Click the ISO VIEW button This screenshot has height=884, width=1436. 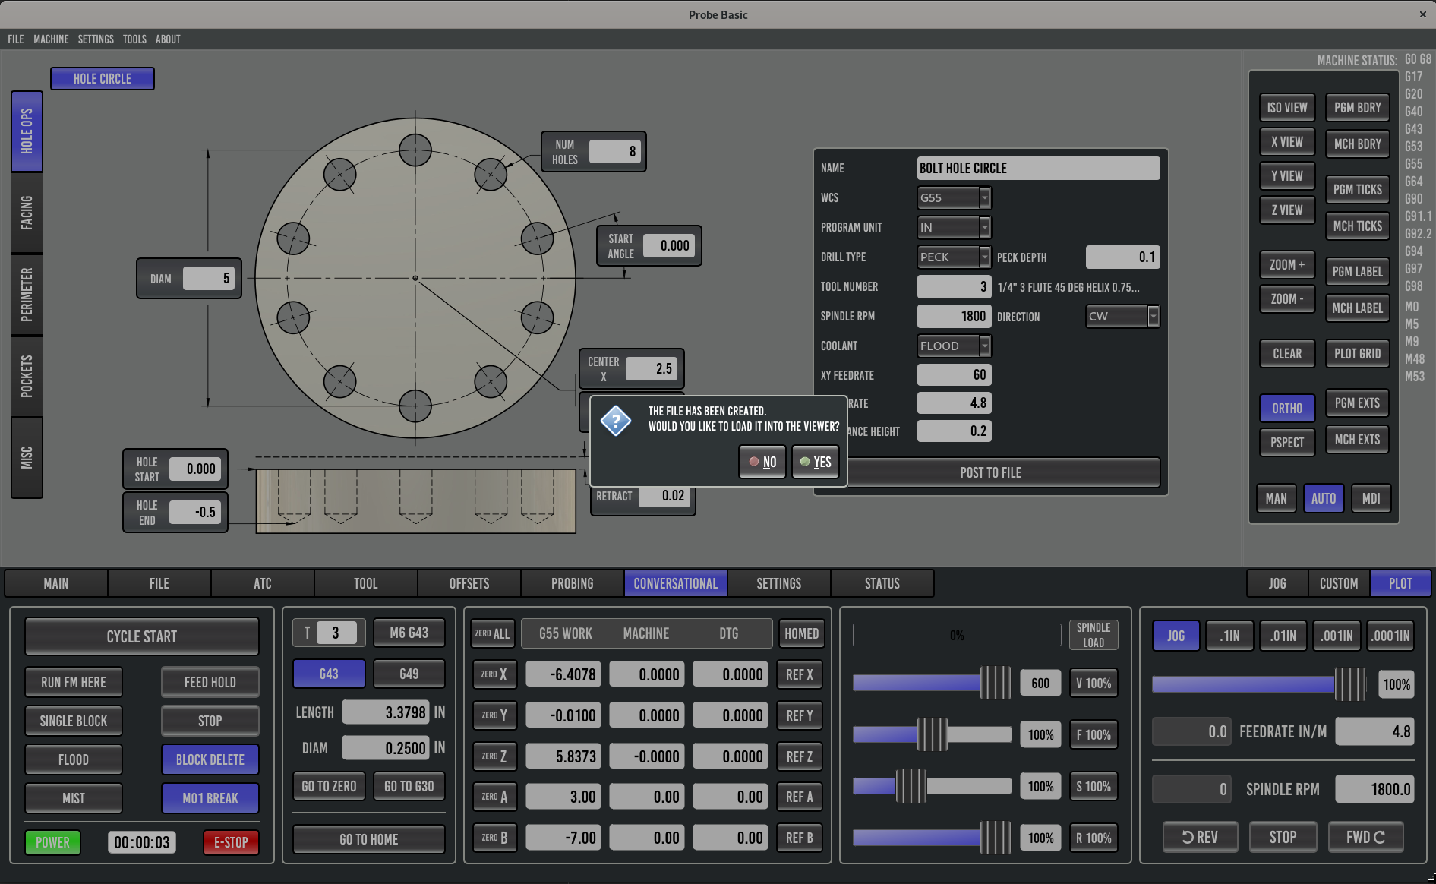coord(1287,108)
